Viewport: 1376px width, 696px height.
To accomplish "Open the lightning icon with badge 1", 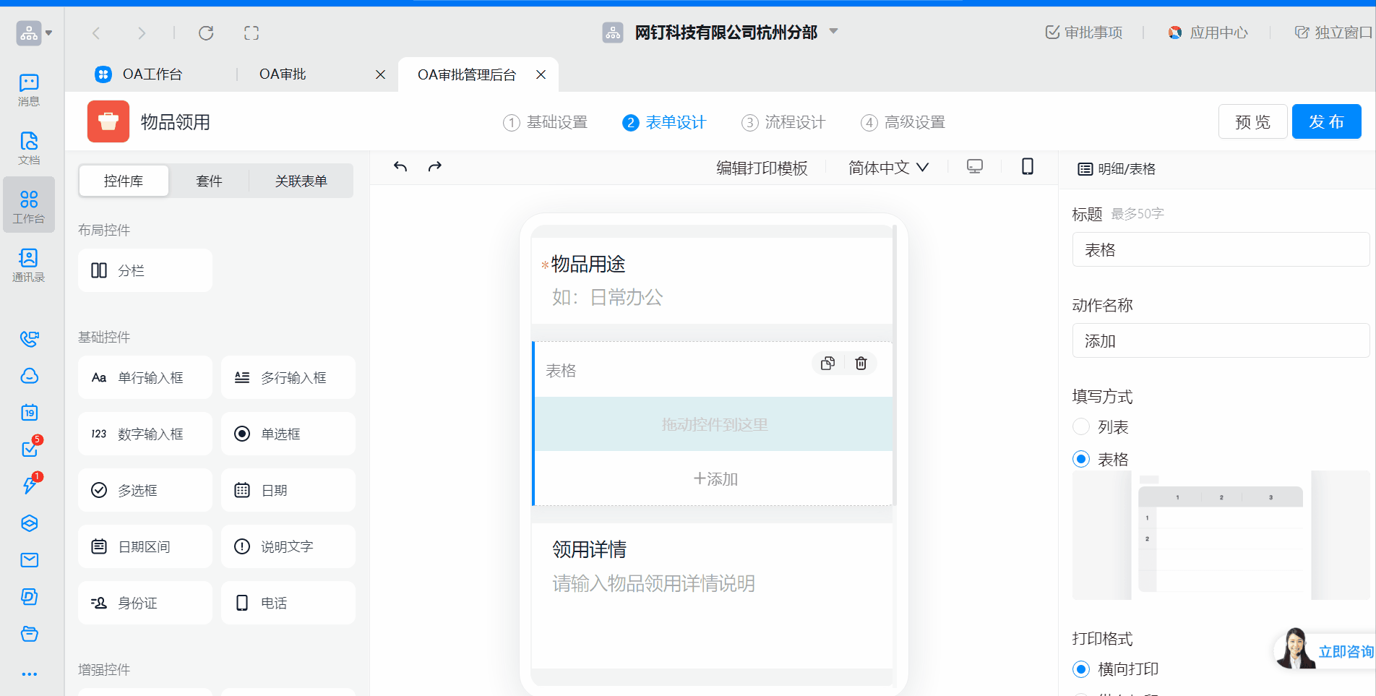I will point(30,485).
